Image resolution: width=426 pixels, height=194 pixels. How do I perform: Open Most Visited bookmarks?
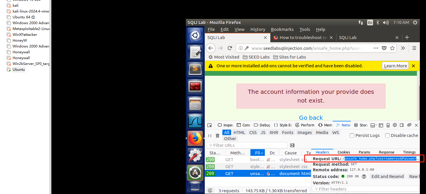[224, 57]
